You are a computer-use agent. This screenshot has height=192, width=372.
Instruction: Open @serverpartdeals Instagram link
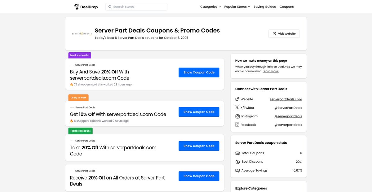tap(288, 116)
